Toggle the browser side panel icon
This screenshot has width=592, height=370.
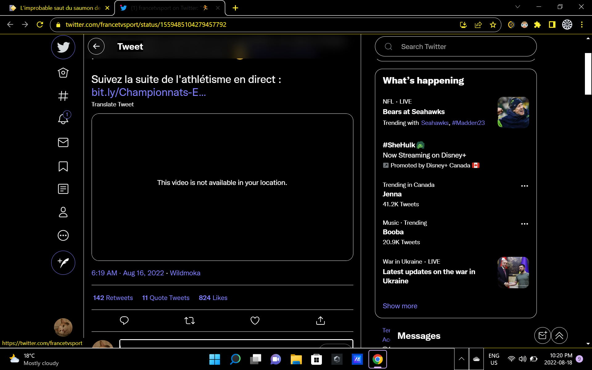click(552, 25)
